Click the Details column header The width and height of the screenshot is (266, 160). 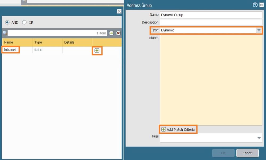(77, 42)
